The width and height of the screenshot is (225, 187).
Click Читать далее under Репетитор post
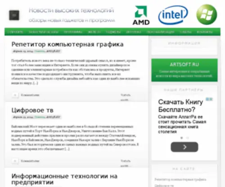tap(126, 97)
